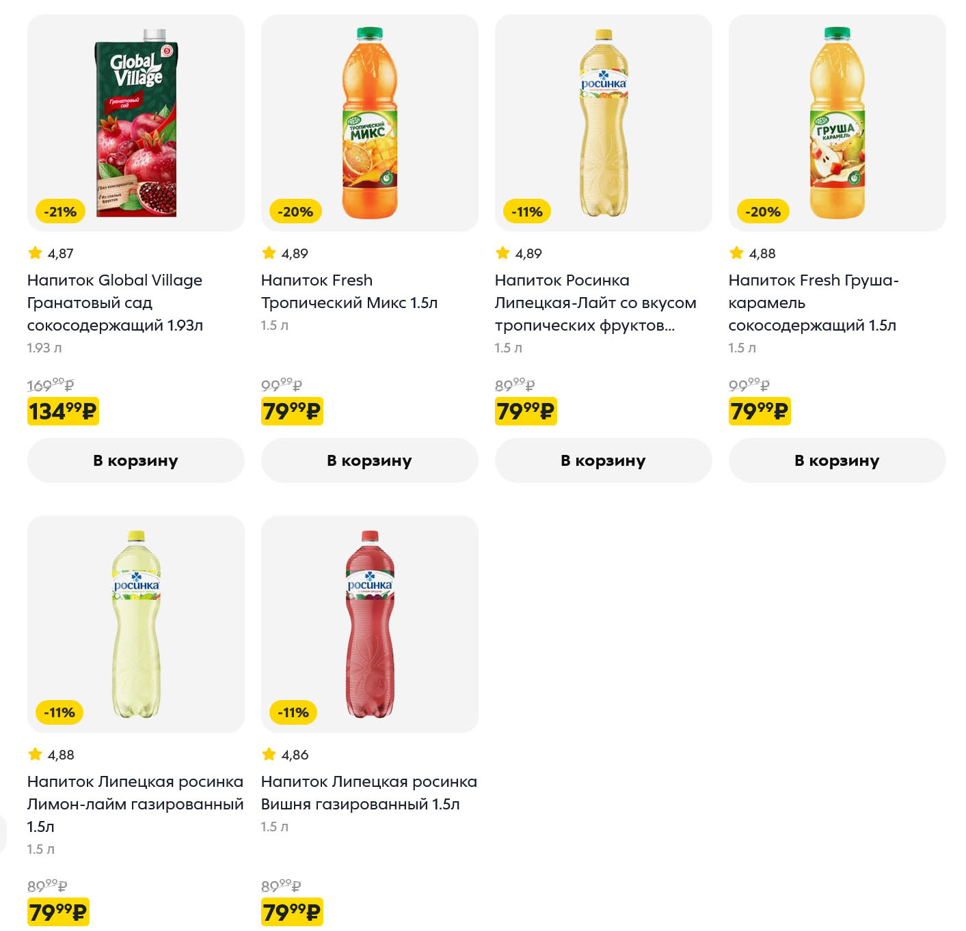This screenshot has width=966, height=931.
Task: Click the star icon beside 4,86 rating
Action: pos(269,755)
